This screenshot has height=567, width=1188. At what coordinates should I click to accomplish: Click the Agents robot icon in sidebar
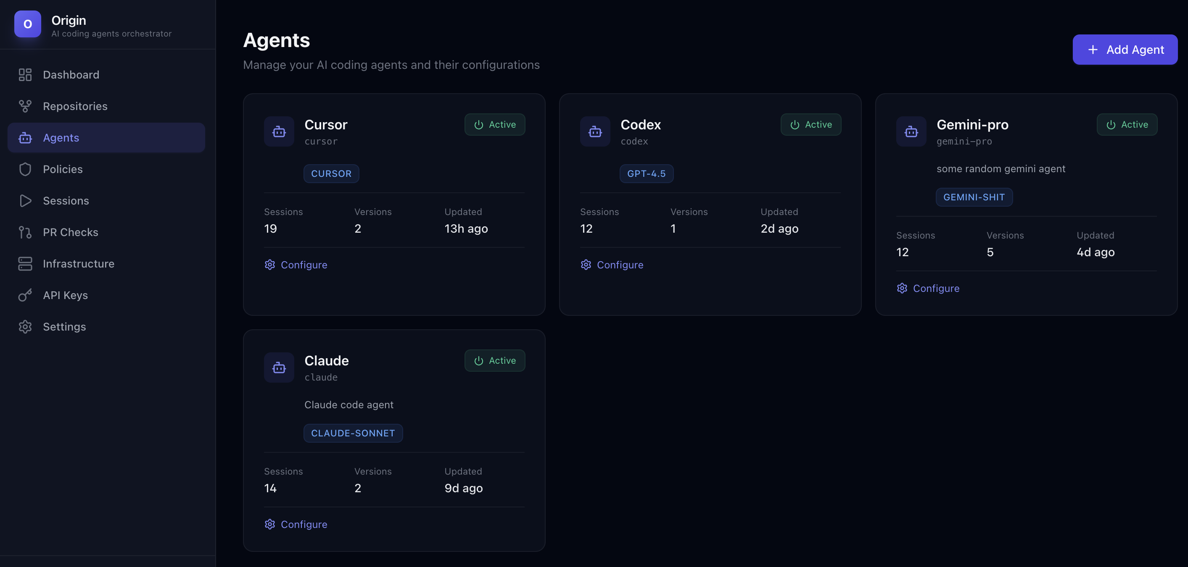tap(25, 137)
